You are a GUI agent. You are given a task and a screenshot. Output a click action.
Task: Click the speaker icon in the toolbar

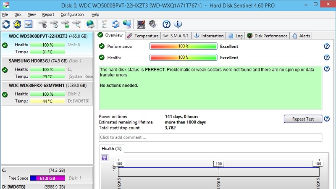152,24
